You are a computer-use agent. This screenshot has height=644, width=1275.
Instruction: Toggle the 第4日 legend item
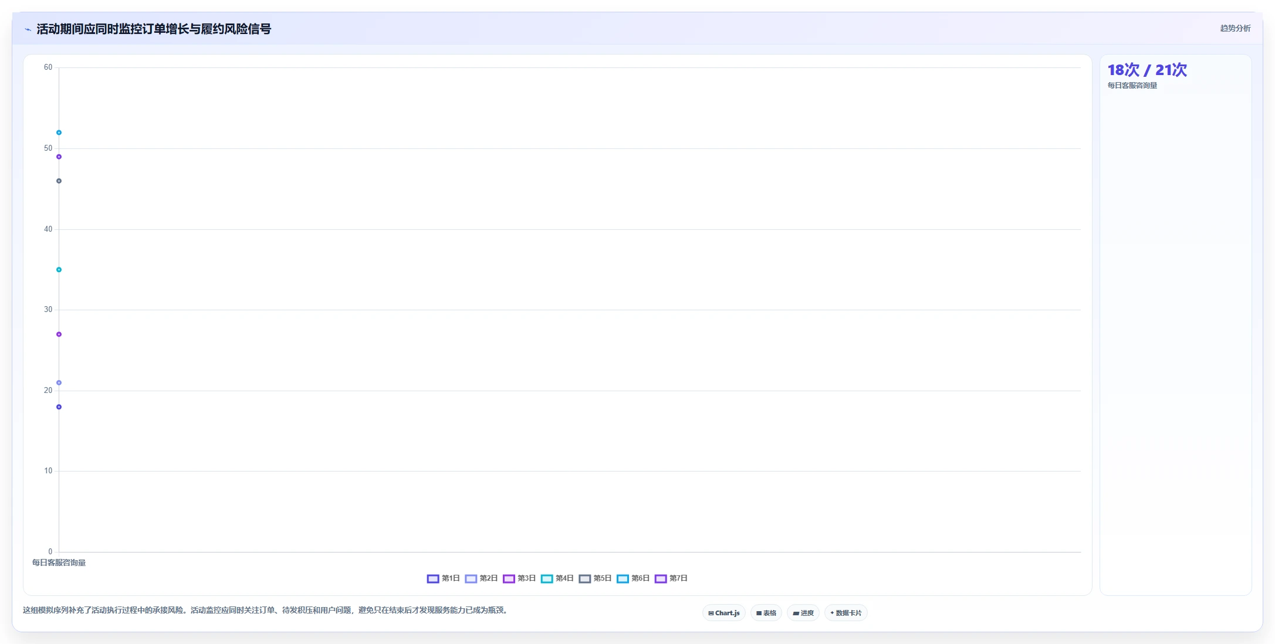click(x=557, y=578)
